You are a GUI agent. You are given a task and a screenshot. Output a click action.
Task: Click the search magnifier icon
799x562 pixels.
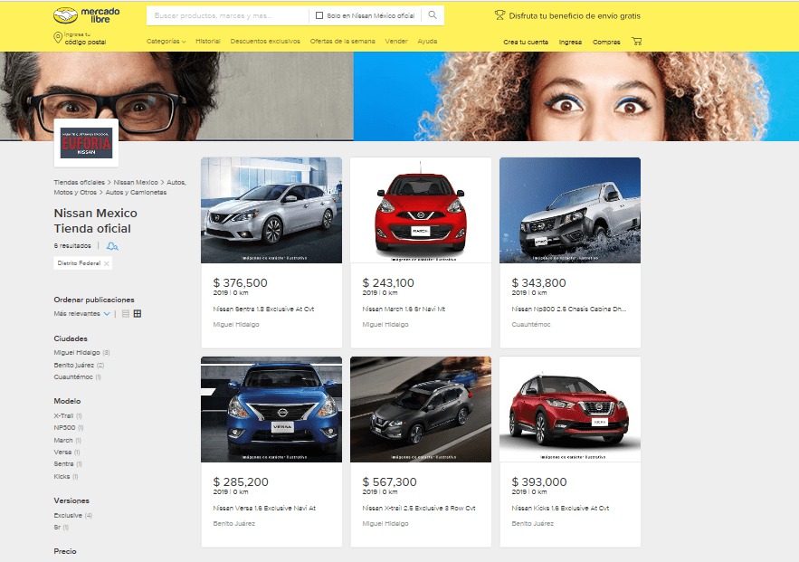click(x=433, y=15)
